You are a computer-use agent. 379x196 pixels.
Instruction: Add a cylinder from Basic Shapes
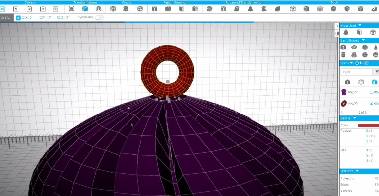[x=343, y=55]
